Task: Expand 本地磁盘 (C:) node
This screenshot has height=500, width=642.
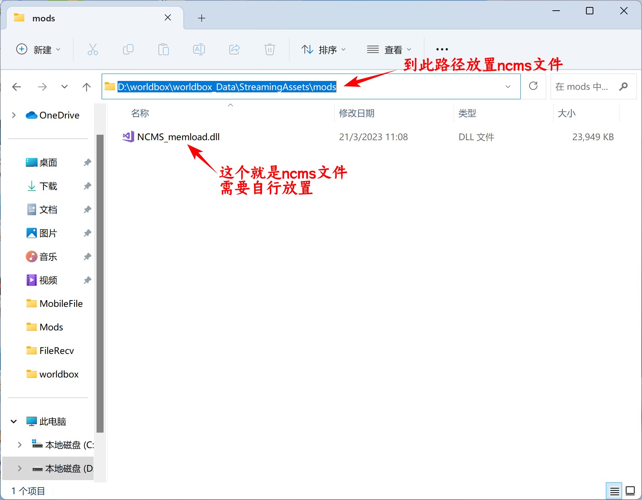Action: pyautogui.click(x=20, y=445)
